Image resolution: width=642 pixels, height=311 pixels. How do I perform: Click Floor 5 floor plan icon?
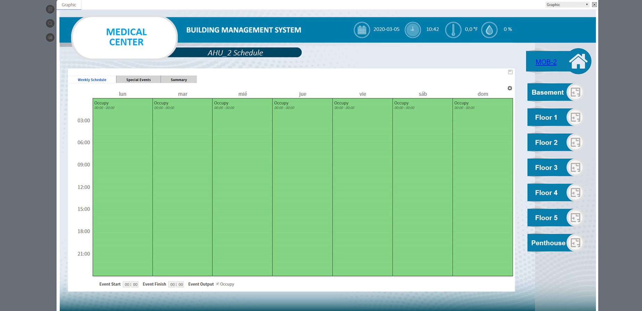[575, 218]
